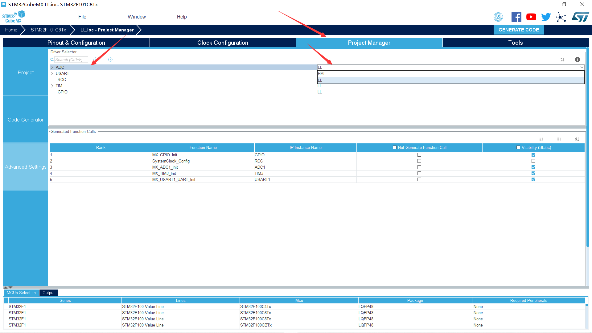
Task: Click the GENERATE CODE button
Action: coord(519,30)
